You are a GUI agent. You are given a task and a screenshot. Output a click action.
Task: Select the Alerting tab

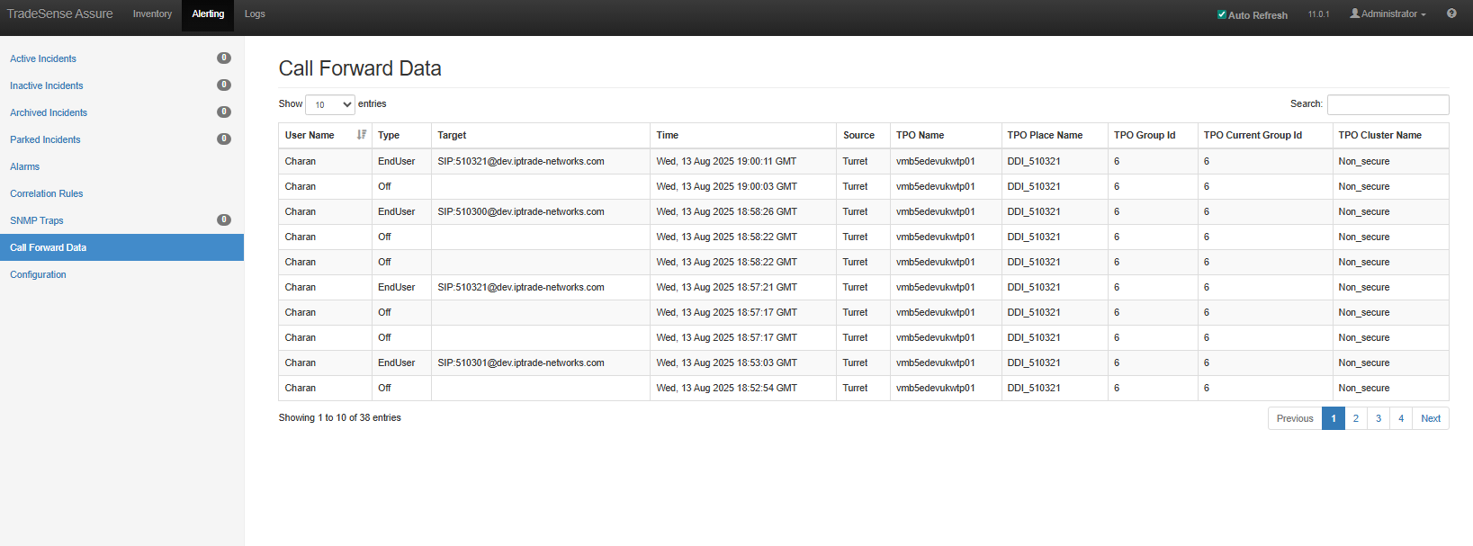(208, 14)
